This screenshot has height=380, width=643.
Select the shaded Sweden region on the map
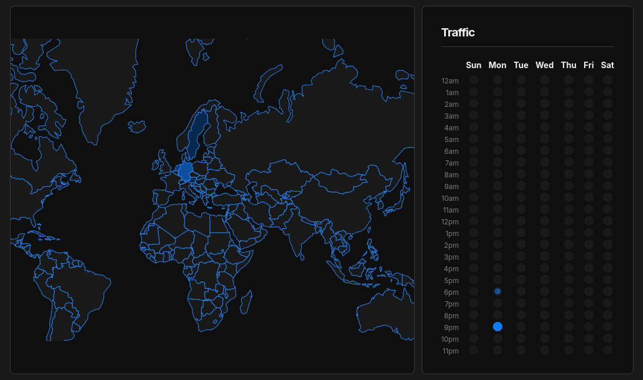coord(200,130)
